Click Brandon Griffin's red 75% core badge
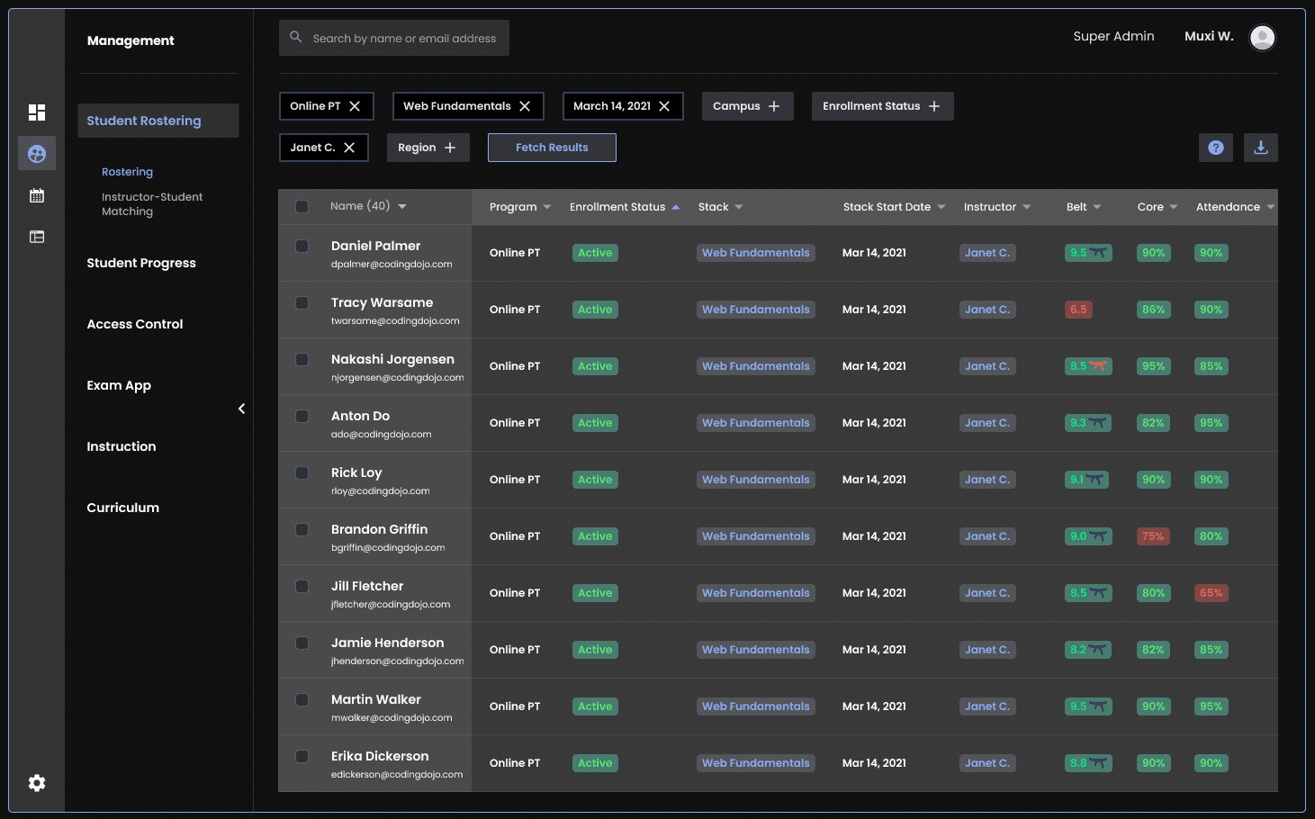The image size is (1315, 819). coord(1153,536)
